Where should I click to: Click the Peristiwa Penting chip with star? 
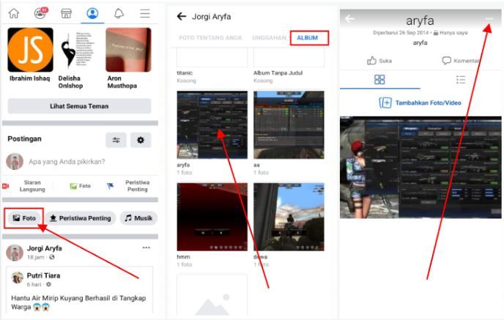81,218
